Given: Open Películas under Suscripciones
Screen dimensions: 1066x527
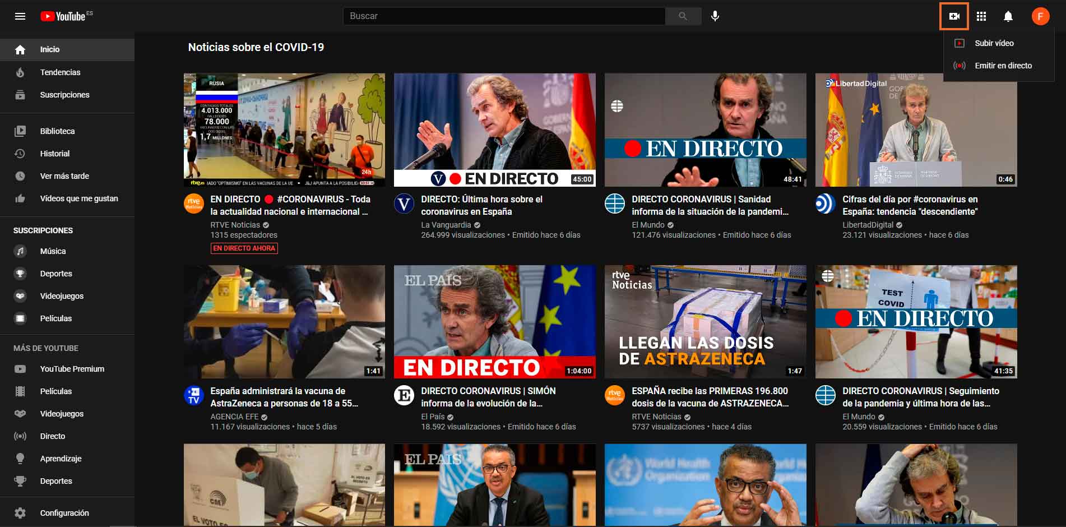Looking at the screenshot, I should tap(67, 318).
